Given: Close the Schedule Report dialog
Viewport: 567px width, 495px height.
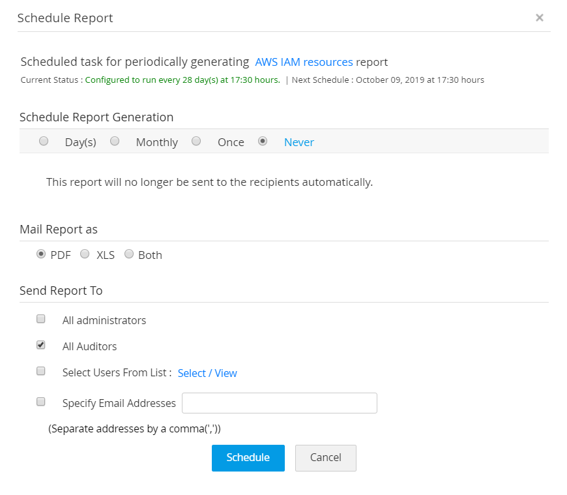Looking at the screenshot, I should pyautogui.click(x=539, y=18).
